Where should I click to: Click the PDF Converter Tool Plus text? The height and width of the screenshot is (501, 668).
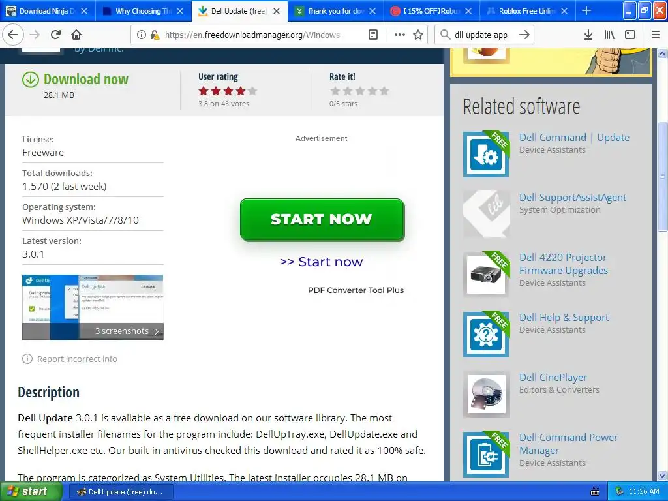356,290
